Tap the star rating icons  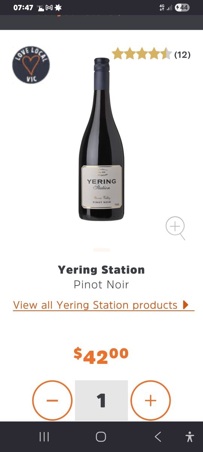coord(142,54)
